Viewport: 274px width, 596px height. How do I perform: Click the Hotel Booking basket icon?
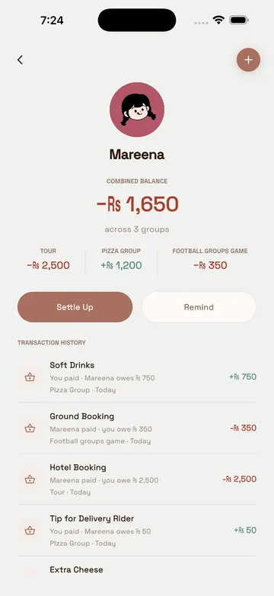pyautogui.click(x=30, y=479)
